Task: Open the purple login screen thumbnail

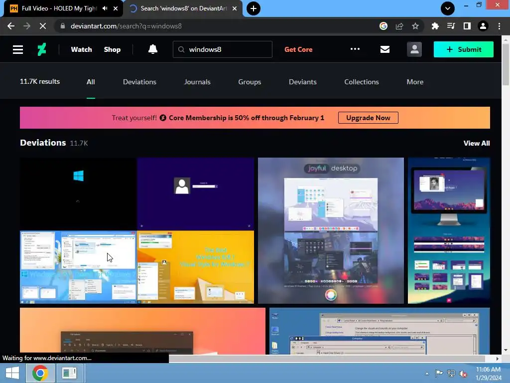Action: pos(195,194)
